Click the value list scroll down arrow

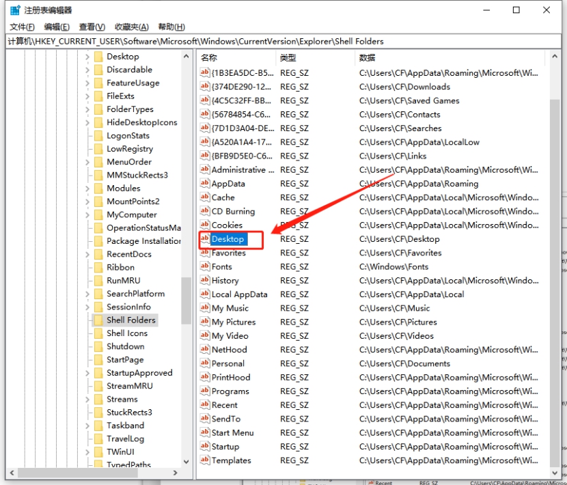tap(555, 473)
